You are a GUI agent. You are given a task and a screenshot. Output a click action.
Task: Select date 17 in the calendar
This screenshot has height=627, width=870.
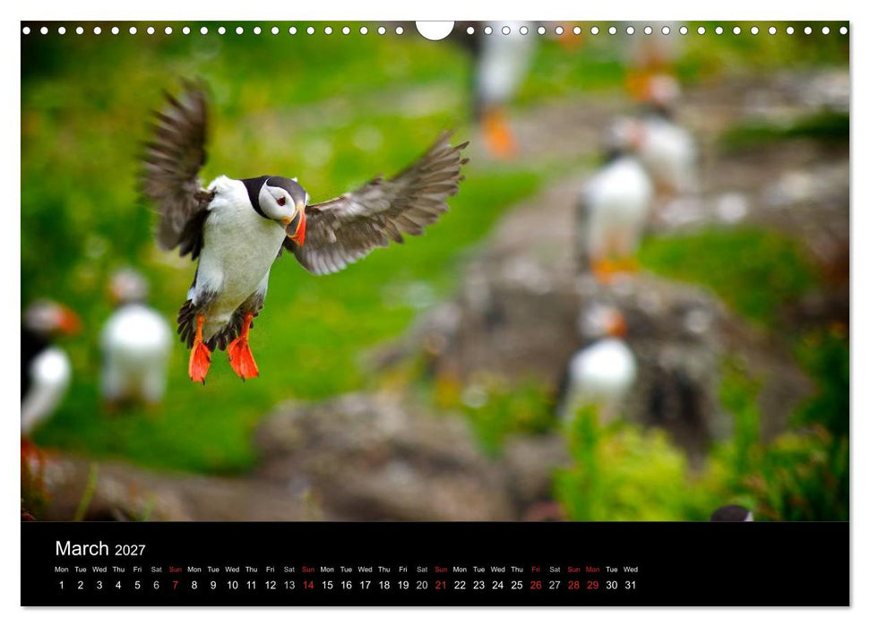pyautogui.click(x=365, y=585)
